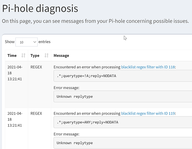This screenshot has height=149, width=192.
Task: Click the "entries" label after the dropdown
Action: 45,42
